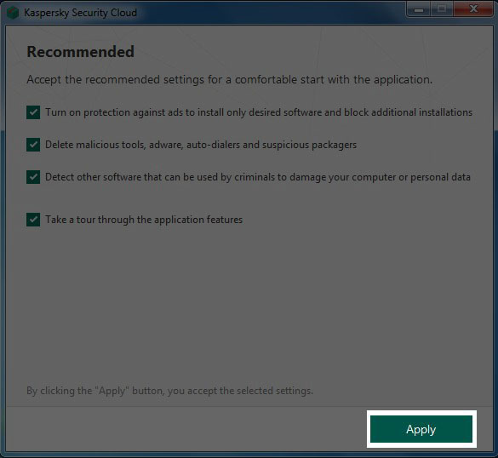Minimize the Kaspersky Security Cloud window
The width and height of the screenshot is (498, 458).
419,9
